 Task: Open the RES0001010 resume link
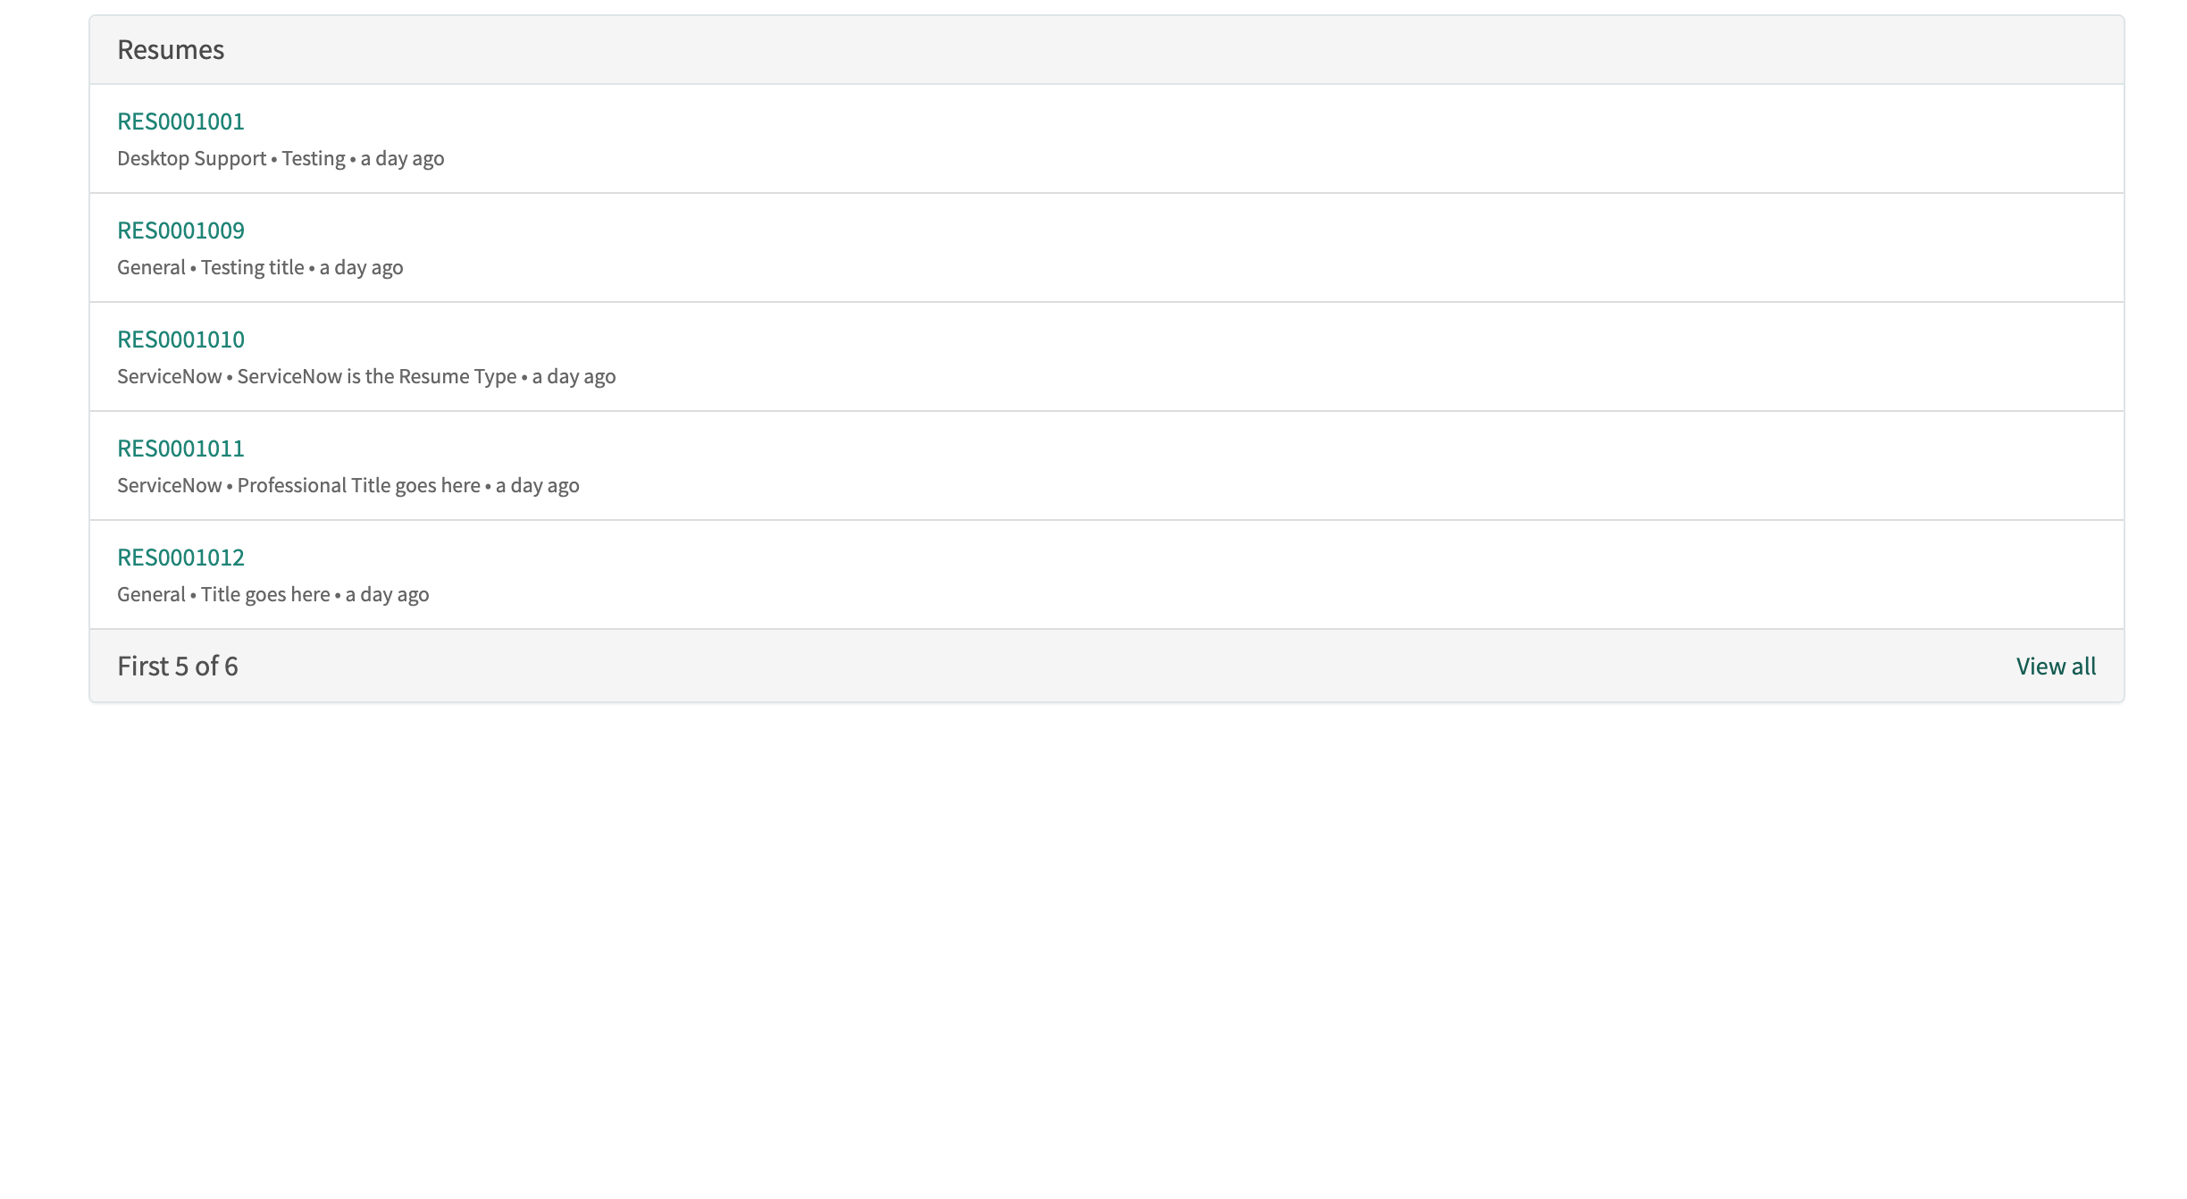coord(180,339)
